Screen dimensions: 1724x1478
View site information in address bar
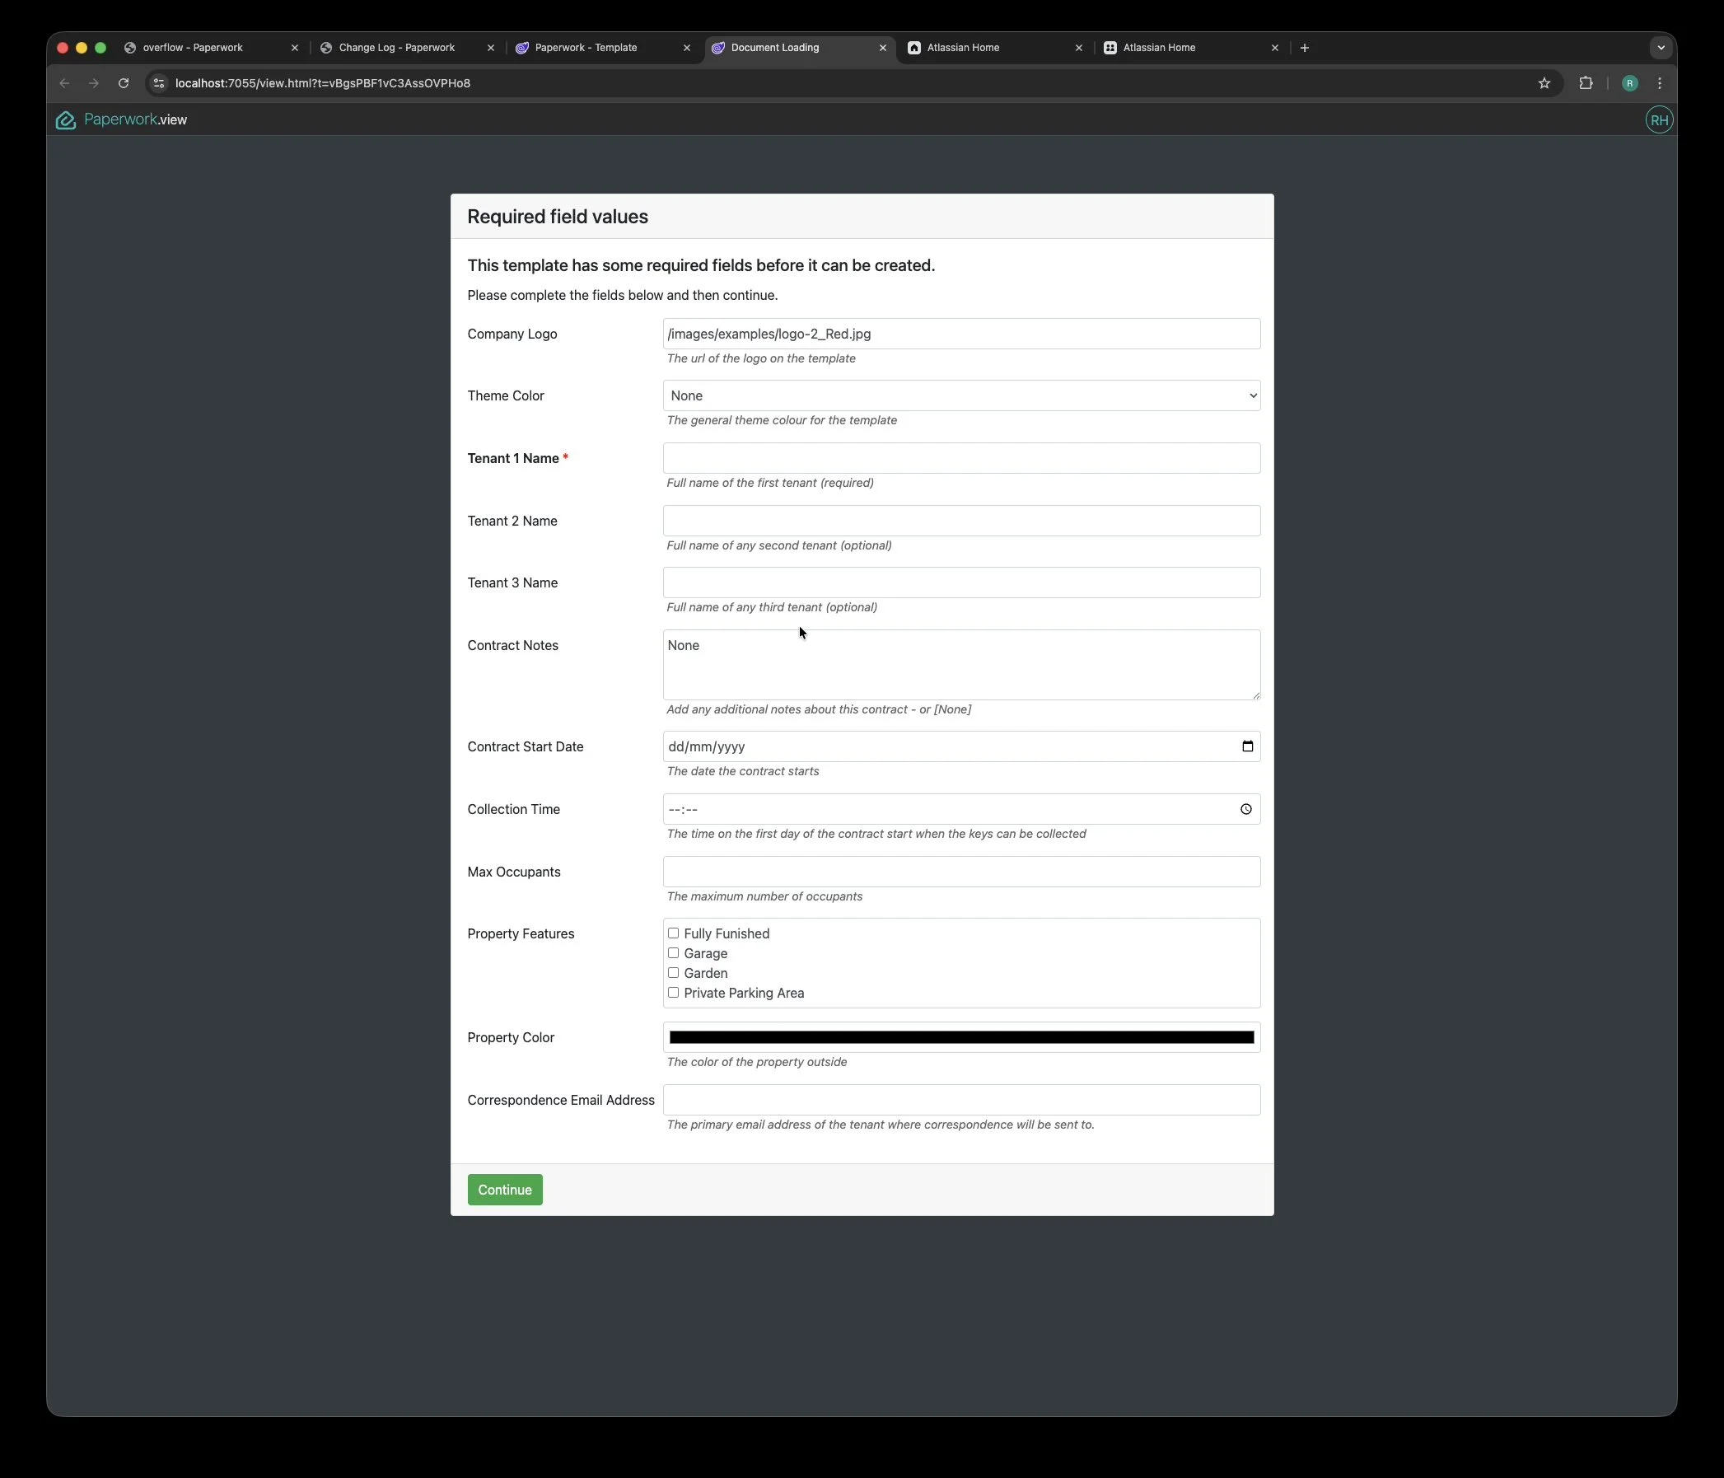click(x=159, y=83)
